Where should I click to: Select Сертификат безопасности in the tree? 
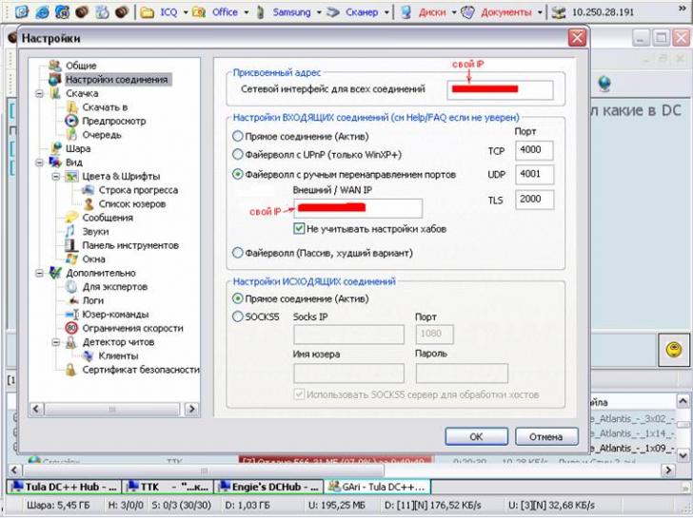pyautogui.click(x=140, y=370)
